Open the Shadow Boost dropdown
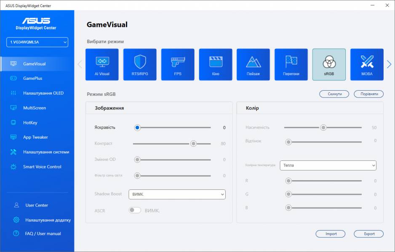This screenshot has width=395, height=252. (x=177, y=194)
